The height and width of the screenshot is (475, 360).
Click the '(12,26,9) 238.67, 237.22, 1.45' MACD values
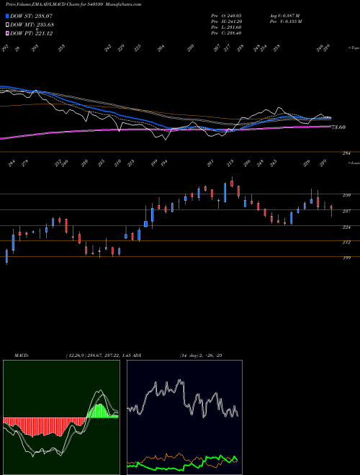(x=98, y=356)
